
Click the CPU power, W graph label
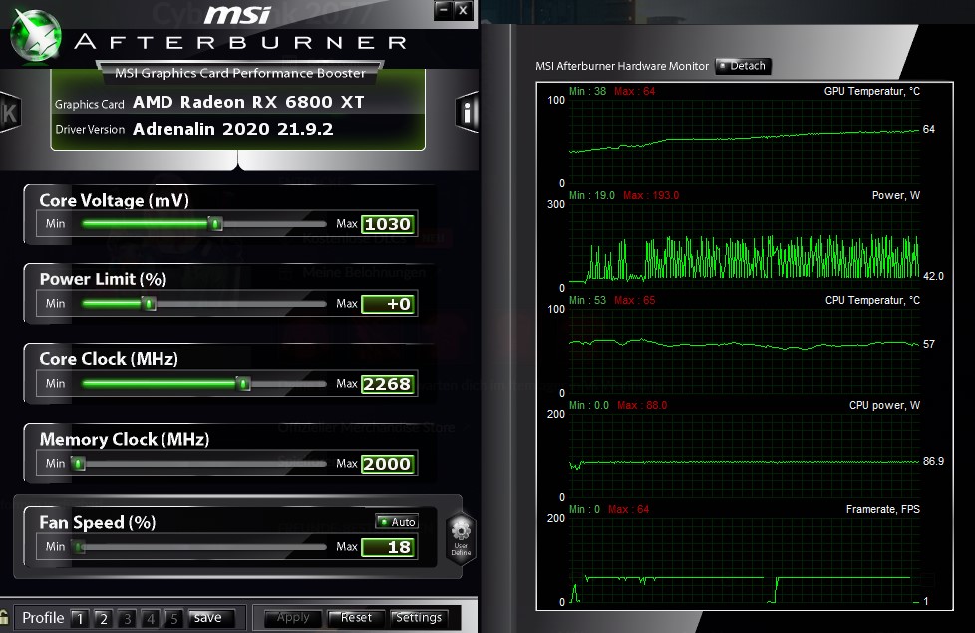(884, 405)
